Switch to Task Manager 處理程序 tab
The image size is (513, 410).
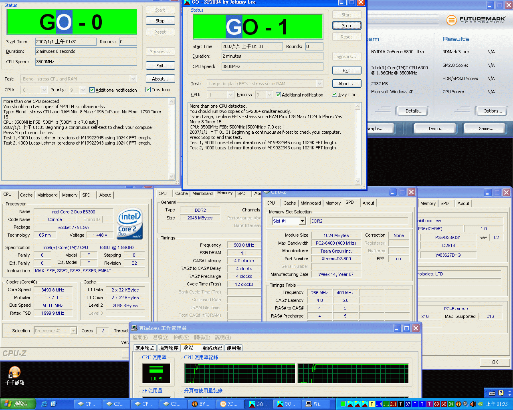point(169,348)
